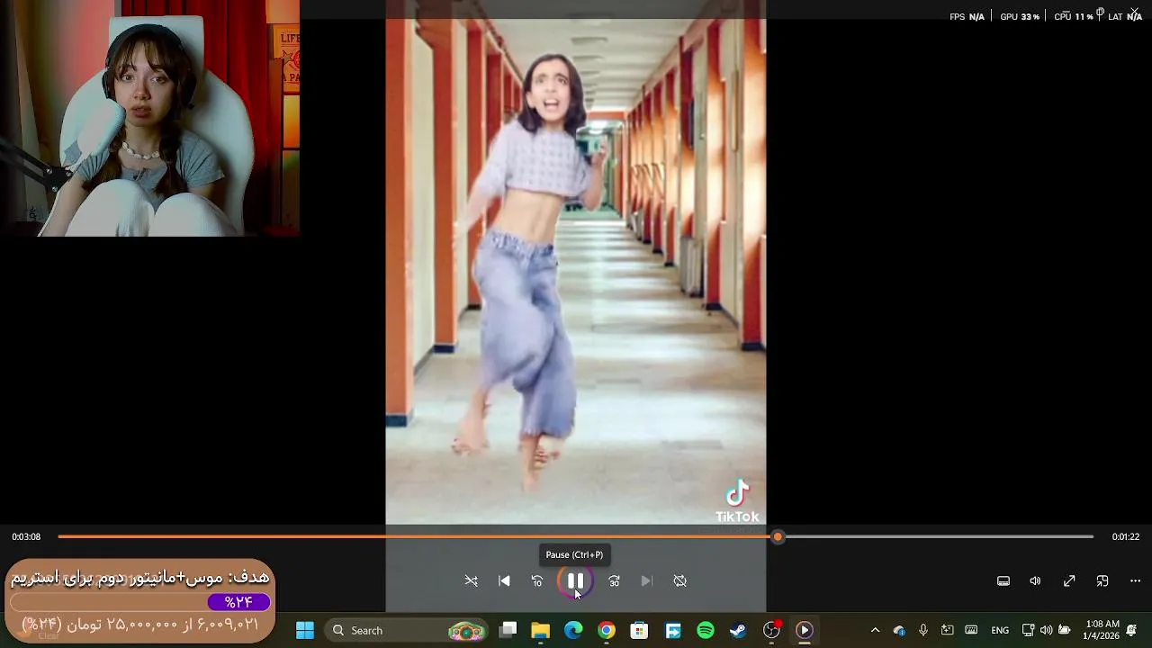Expand the hidden system tray icons
This screenshot has height=648, width=1152.
[875, 630]
